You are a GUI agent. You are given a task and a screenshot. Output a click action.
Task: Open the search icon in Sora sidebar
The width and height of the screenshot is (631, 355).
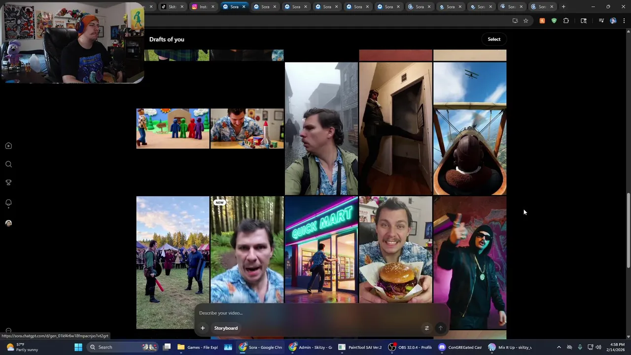point(8,164)
